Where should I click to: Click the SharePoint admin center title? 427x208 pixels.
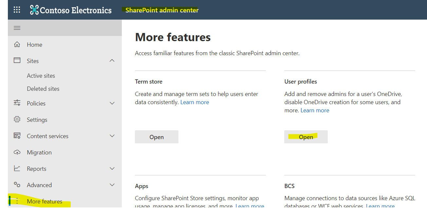coord(162,10)
